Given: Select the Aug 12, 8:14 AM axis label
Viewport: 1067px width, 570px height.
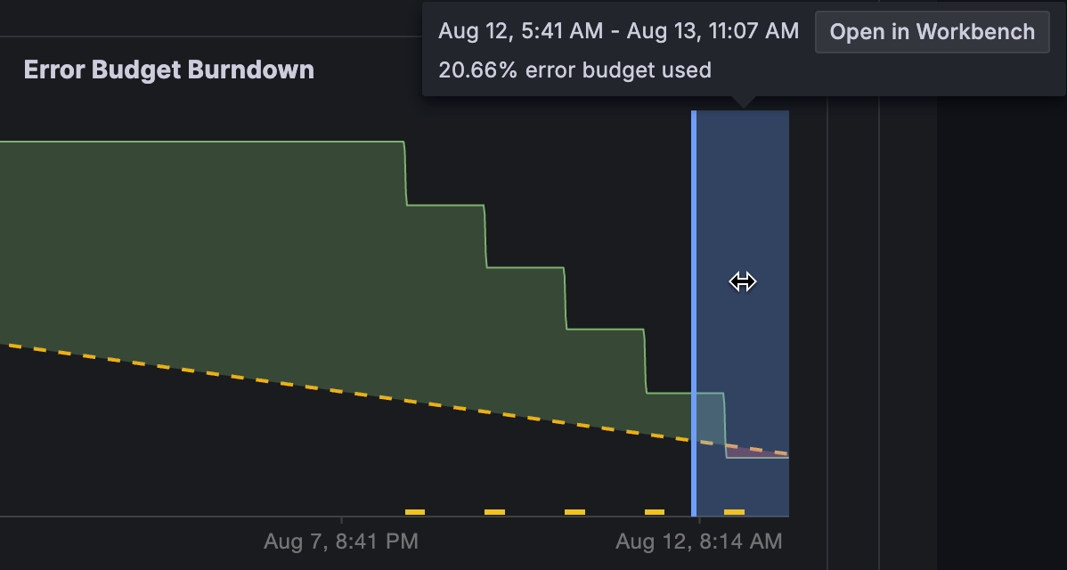Looking at the screenshot, I should coord(699,541).
